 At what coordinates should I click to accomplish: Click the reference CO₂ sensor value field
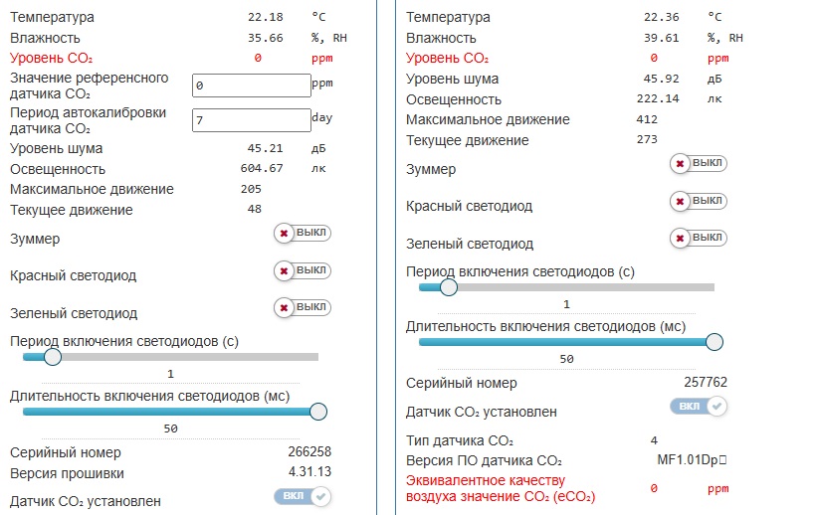pyautogui.click(x=252, y=86)
